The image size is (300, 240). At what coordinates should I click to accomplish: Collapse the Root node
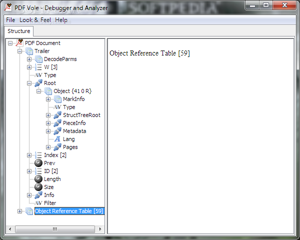click(x=29, y=83)
